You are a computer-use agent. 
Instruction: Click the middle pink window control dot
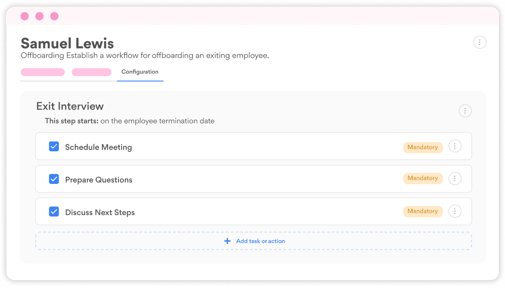pyautogui.click(x=39, y=16)
